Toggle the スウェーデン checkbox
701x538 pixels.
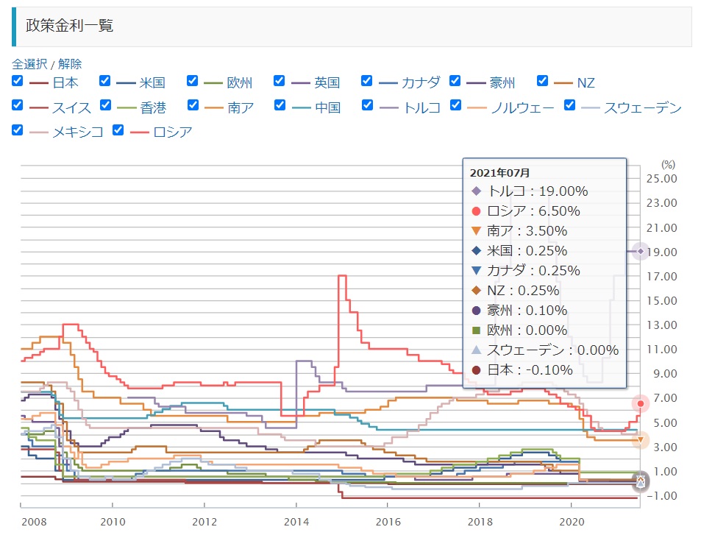[x=569, y=105]
